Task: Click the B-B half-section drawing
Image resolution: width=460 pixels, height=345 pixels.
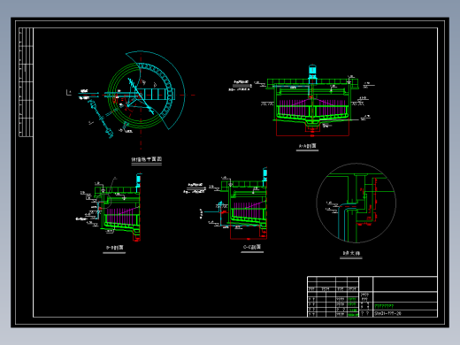Action: click(x=109, y=208)
